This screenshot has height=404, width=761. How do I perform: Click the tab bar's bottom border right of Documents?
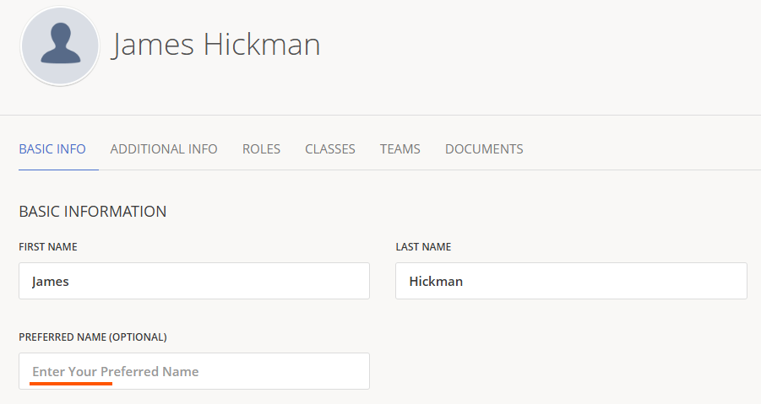pos(642,170)
